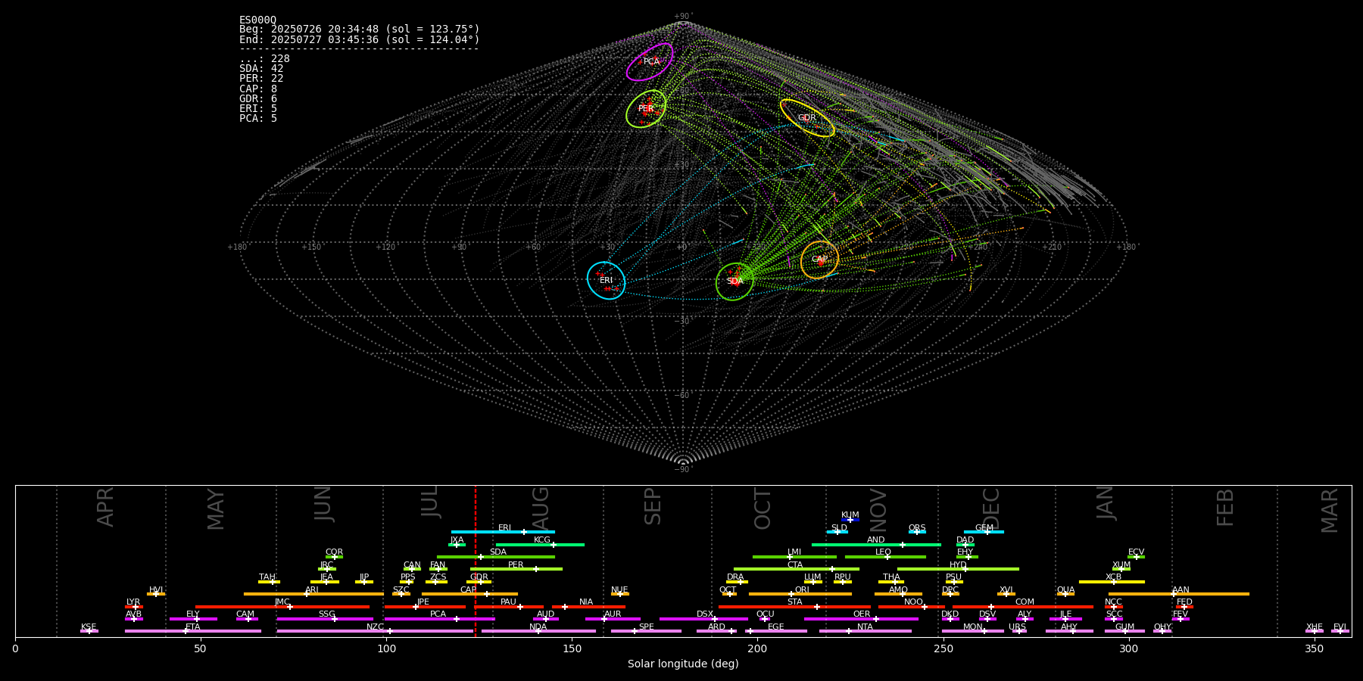Click the COM shower bar in the timeline

pos(1023,607)
